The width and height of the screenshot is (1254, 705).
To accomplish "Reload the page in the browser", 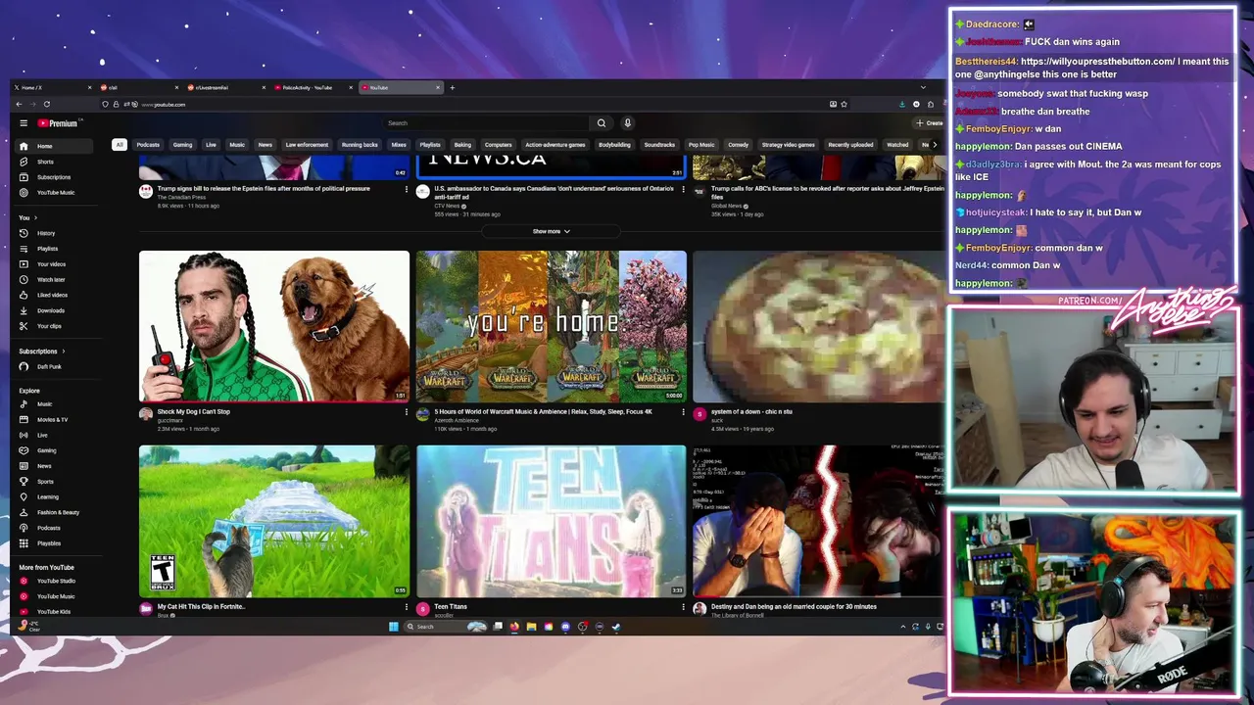I will coord(46,104).
